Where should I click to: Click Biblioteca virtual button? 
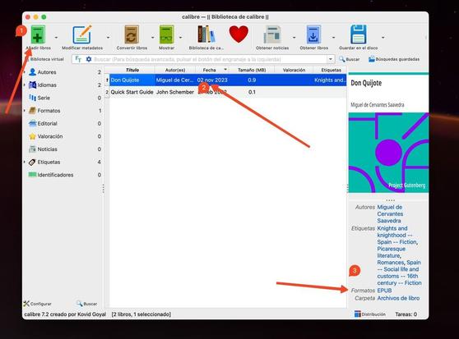(x=44, y=59)
